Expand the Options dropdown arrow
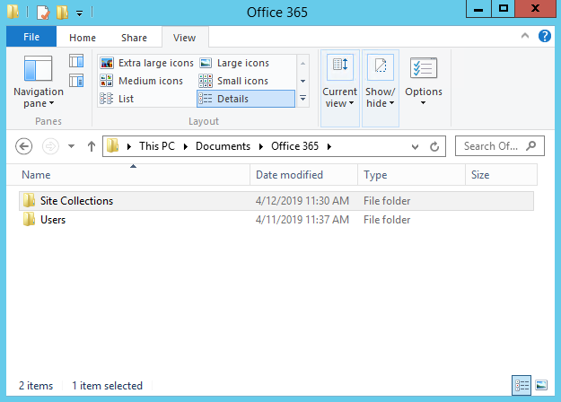561x402 pixels. [424, 103]
